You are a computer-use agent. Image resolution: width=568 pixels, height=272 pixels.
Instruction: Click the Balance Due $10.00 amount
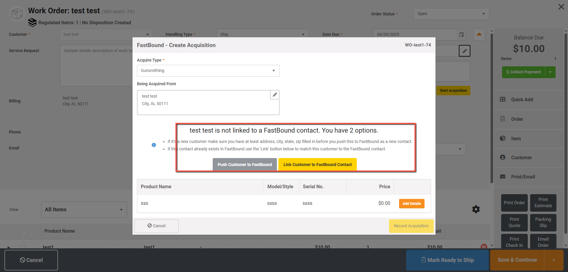point(529,49)
